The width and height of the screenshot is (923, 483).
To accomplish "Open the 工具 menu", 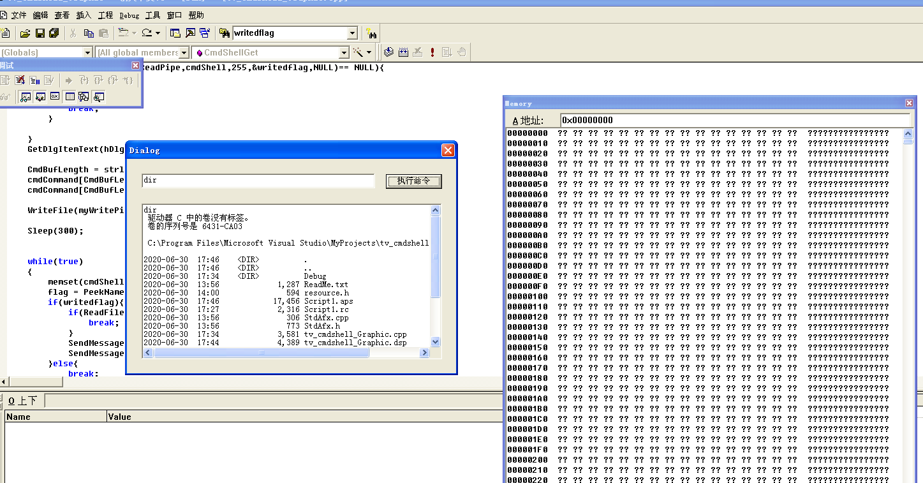I will click(152, 15).
